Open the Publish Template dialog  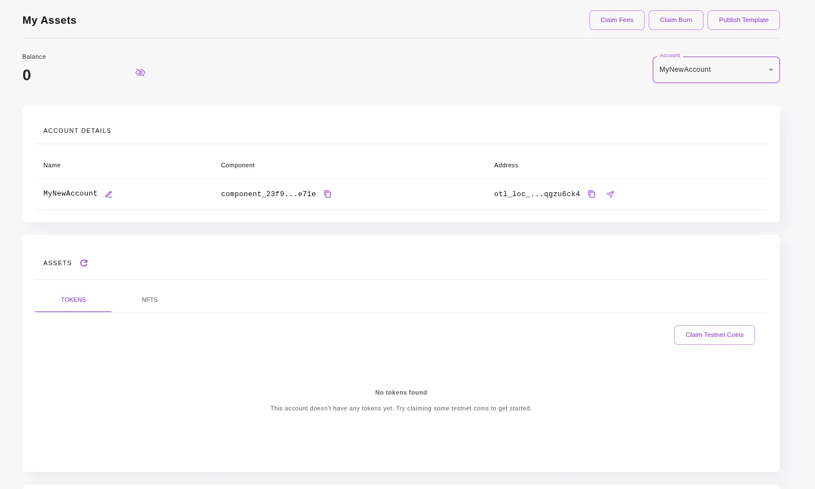point(743,20)
